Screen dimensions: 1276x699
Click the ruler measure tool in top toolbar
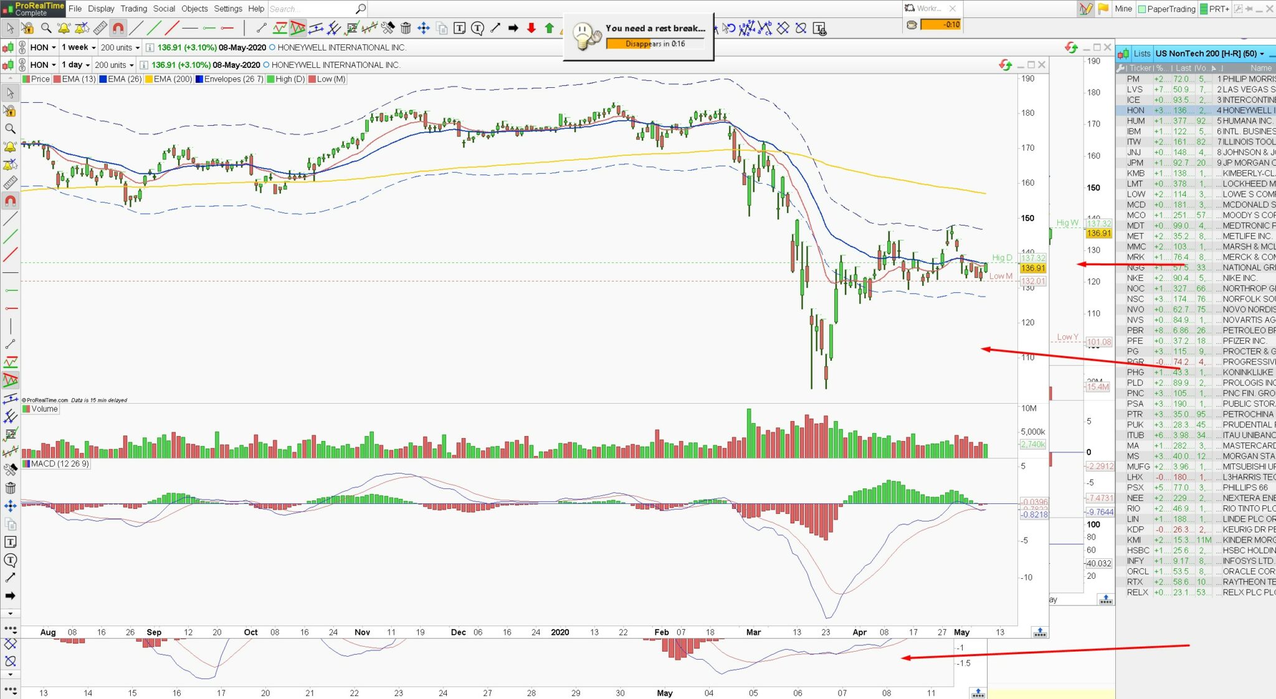pyautogui.click(x=100, y=28)
